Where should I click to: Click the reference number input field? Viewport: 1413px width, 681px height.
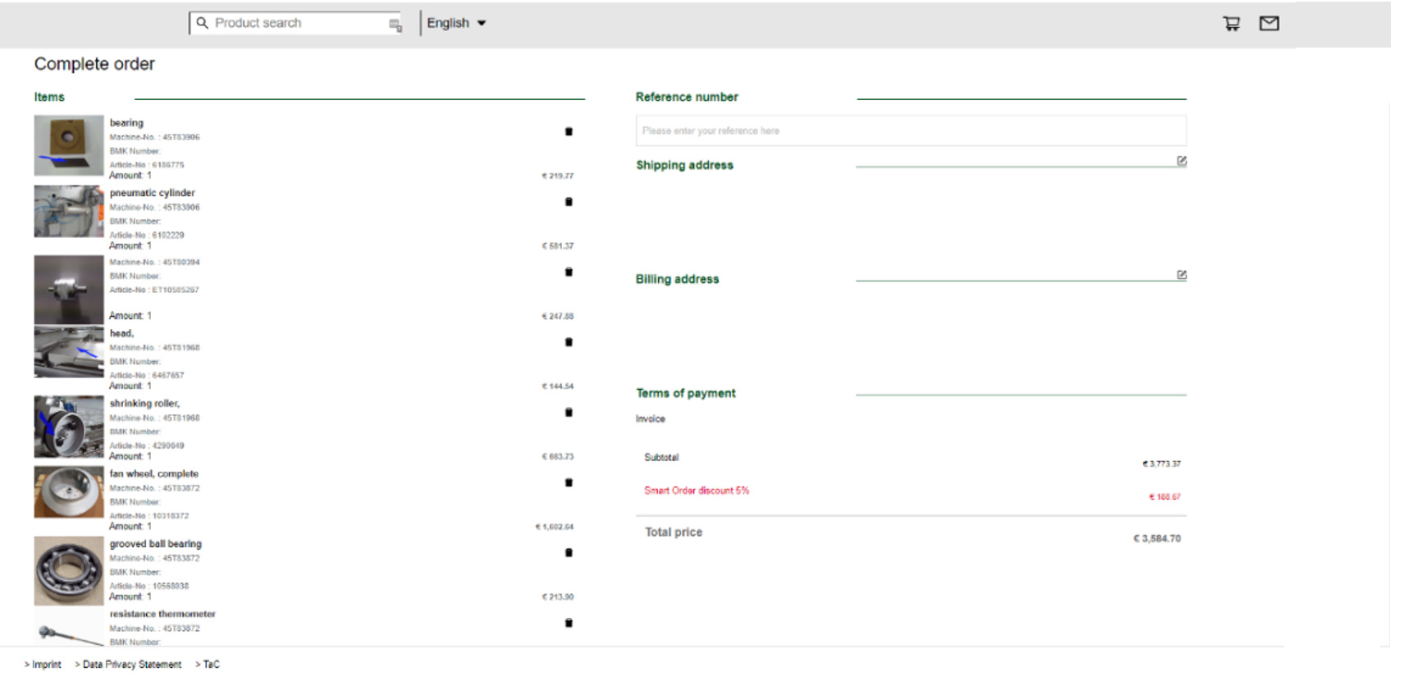(x=910, y=130)
